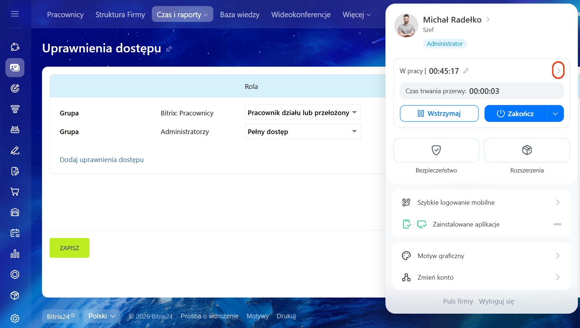Click the bar chart analytics sidebar icon

pos(15,254)
